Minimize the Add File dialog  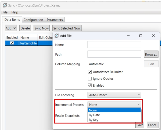pyautogui.click(x=128, y=36)
